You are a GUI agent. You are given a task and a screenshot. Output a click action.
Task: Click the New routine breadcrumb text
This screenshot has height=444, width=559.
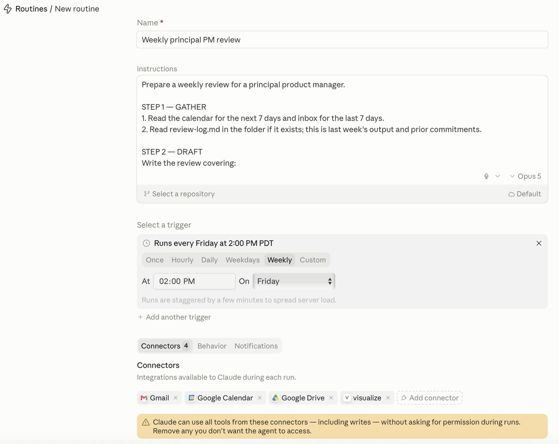click(x=77, y=9)
